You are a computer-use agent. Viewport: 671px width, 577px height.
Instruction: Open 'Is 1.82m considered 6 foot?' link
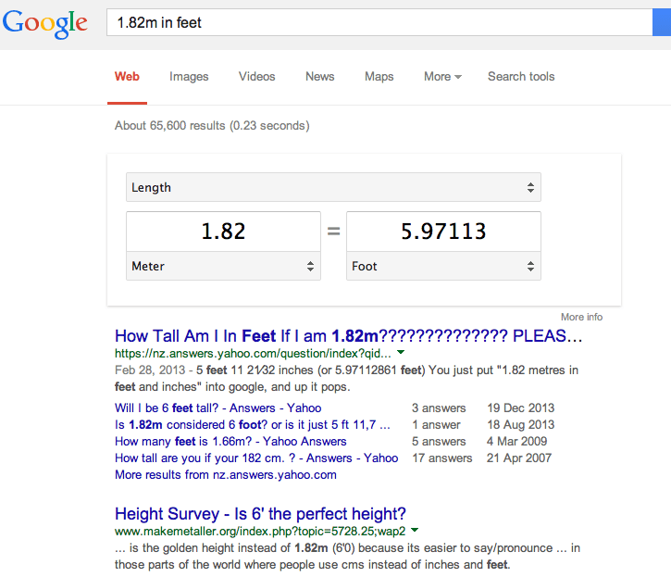(x=253, y=424)
